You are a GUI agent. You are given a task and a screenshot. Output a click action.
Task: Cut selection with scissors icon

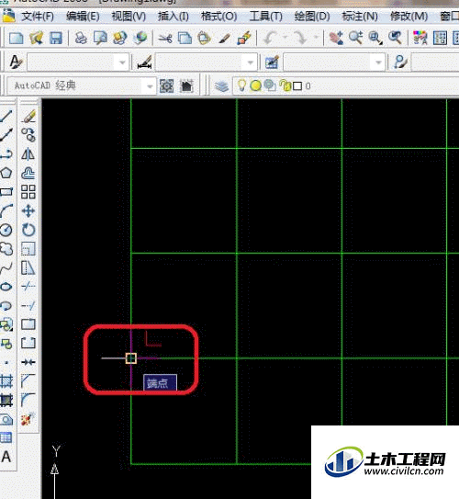(165, 39)
